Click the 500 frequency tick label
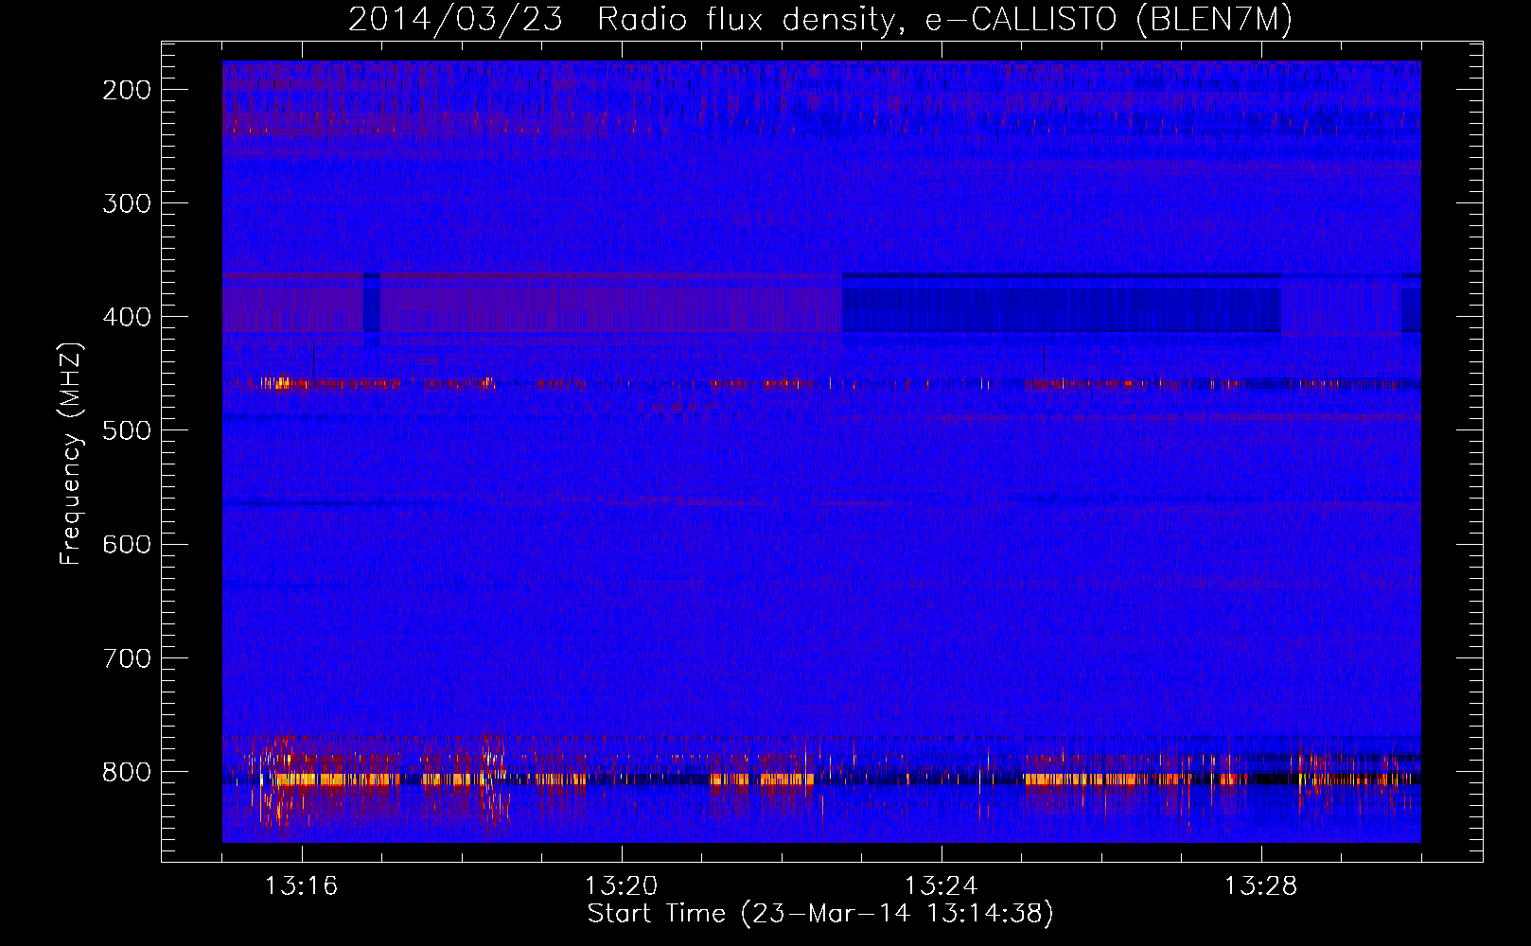Screen dimensions: 1531x946 pyautogui.click(x=127, y=430)
